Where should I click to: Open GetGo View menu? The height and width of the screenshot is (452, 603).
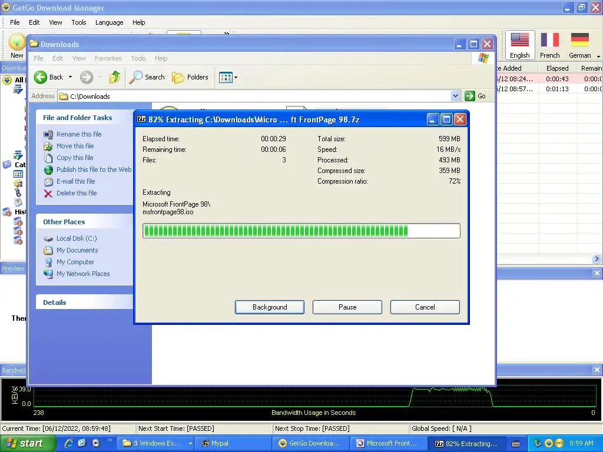pyautogui.click(x=55, y=22)
